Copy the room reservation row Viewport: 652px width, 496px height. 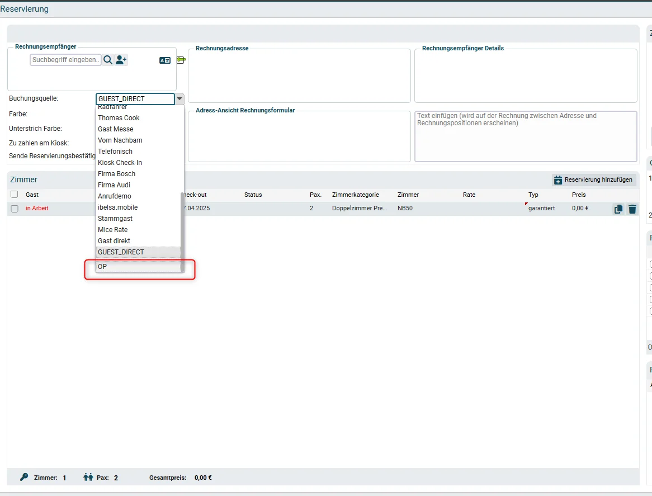pos(618,209)
